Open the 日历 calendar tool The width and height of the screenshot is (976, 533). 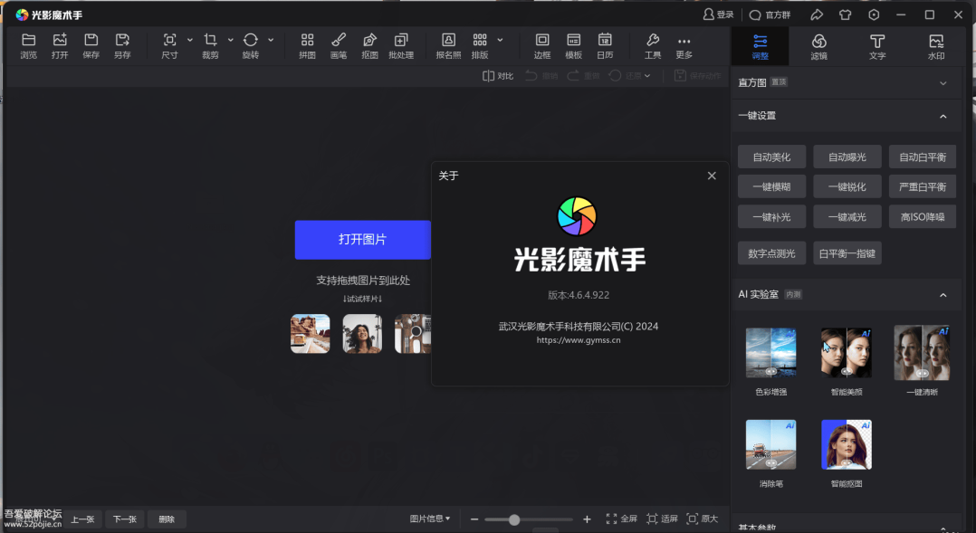point(605,46)
